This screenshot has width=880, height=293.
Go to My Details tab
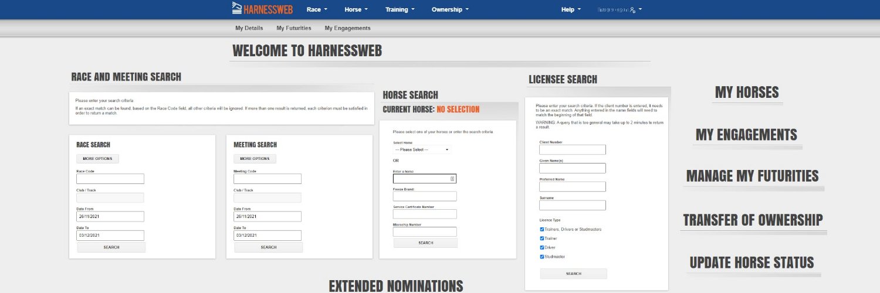[x=249, y=28]
